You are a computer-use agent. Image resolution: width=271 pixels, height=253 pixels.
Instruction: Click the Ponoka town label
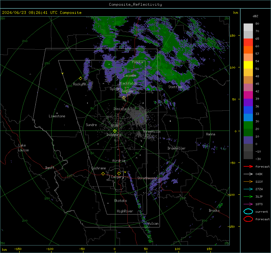tap(137, 62)
